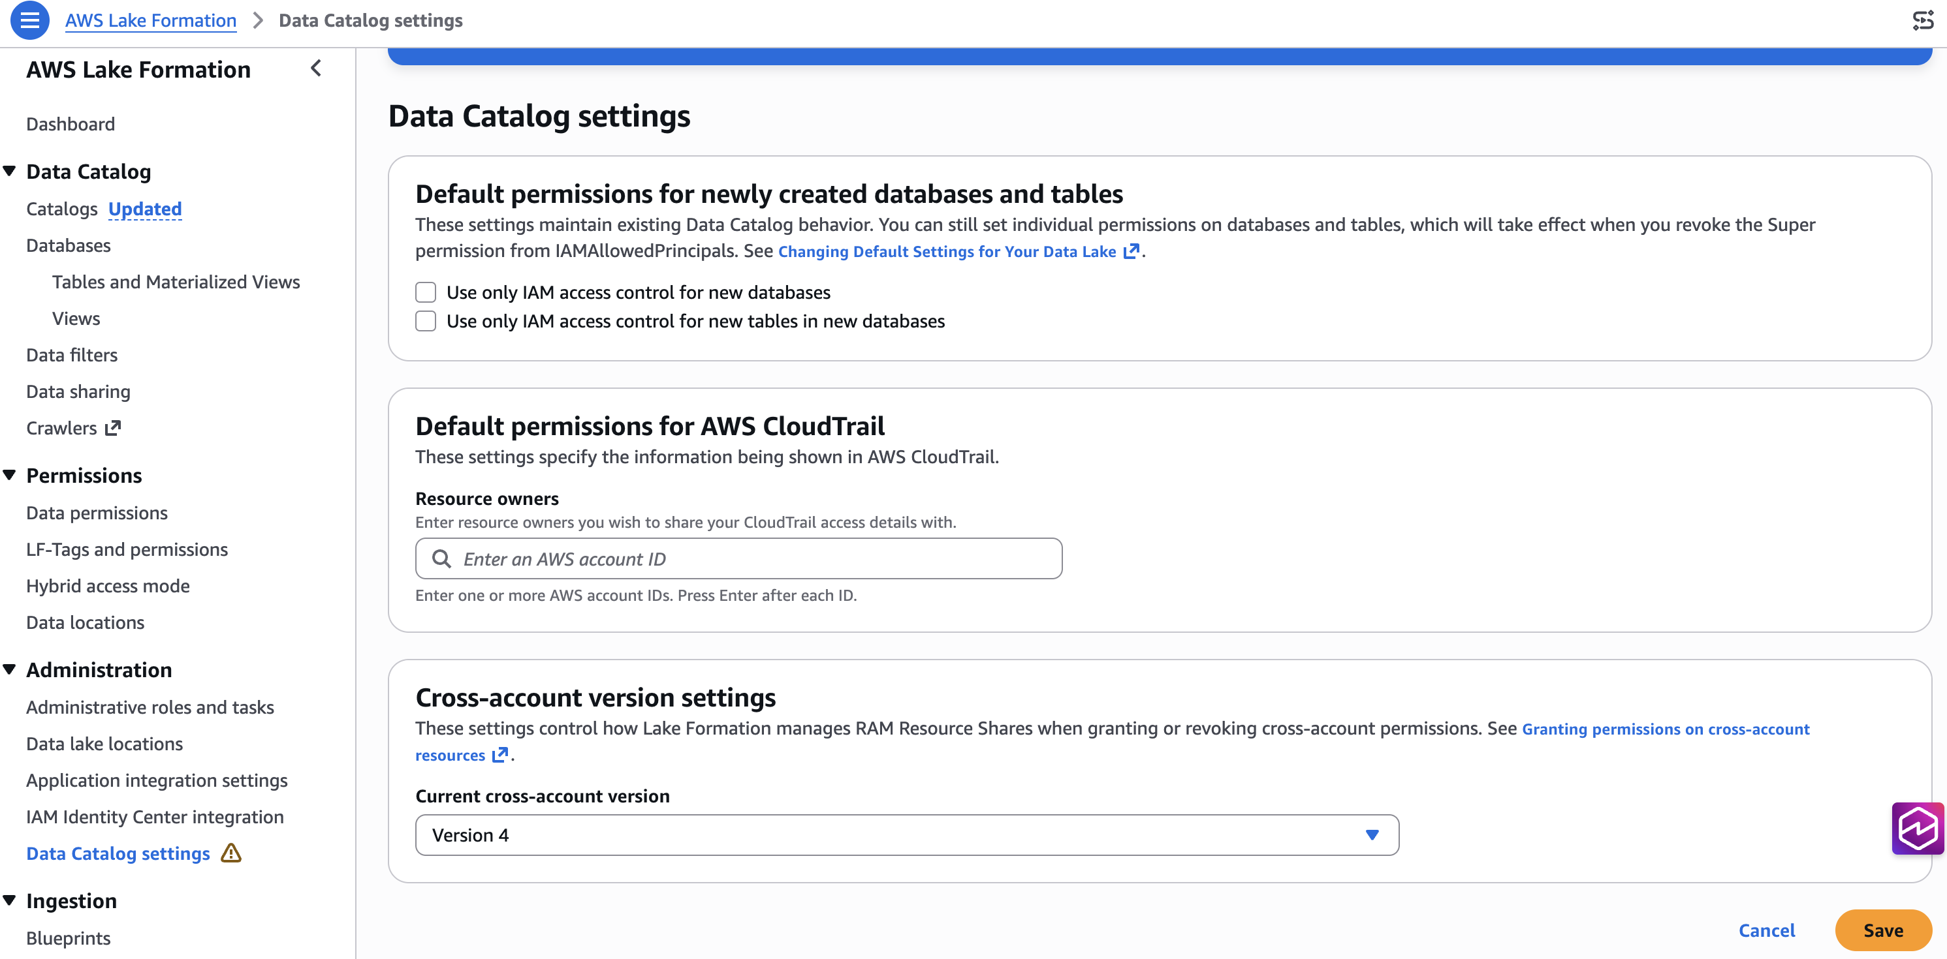Open Granting permissions on cross-account resources link
This screenshot has height=959, width=1947.
tap(1666, 729)
